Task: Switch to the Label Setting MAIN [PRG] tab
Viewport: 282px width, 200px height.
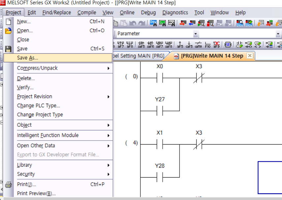Action: pos(140,56)
